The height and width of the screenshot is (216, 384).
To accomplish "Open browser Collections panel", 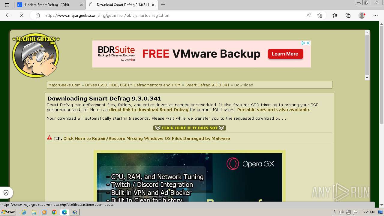I will [348, 15].
